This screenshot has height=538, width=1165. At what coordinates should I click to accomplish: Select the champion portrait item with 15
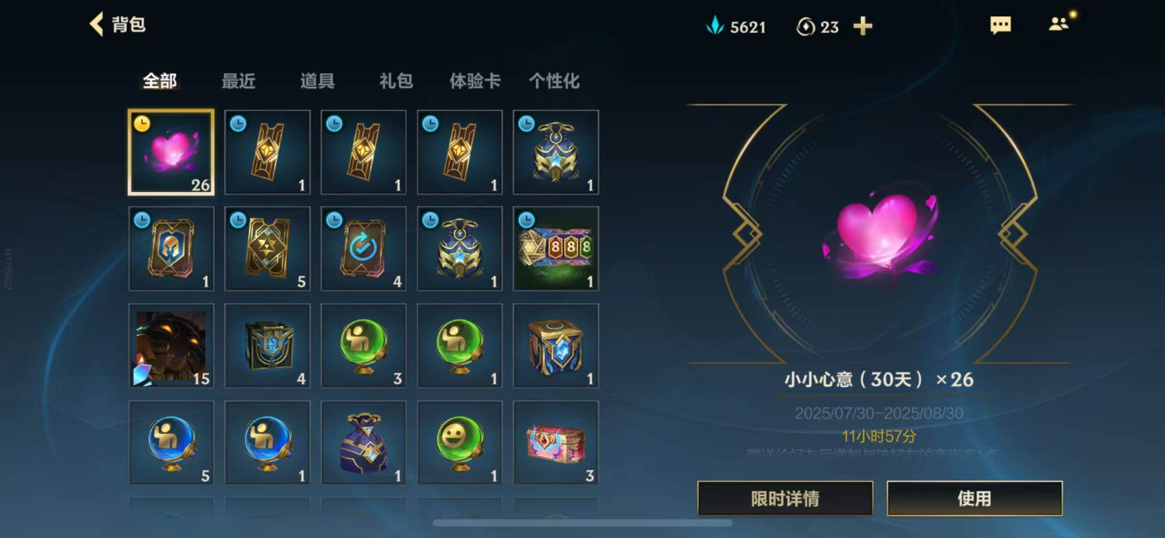pyautogui.click(x=171, y=346)
